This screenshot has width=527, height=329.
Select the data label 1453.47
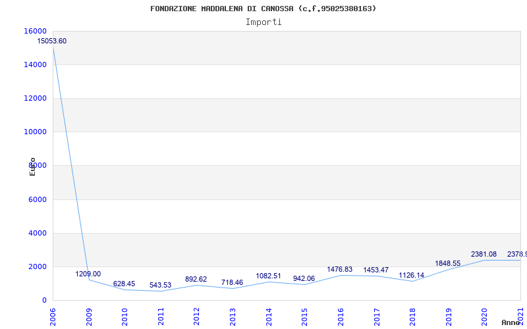point(375,270)
